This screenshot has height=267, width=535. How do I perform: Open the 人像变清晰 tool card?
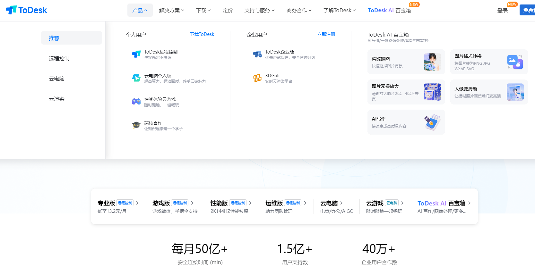(x=489, y=92)
